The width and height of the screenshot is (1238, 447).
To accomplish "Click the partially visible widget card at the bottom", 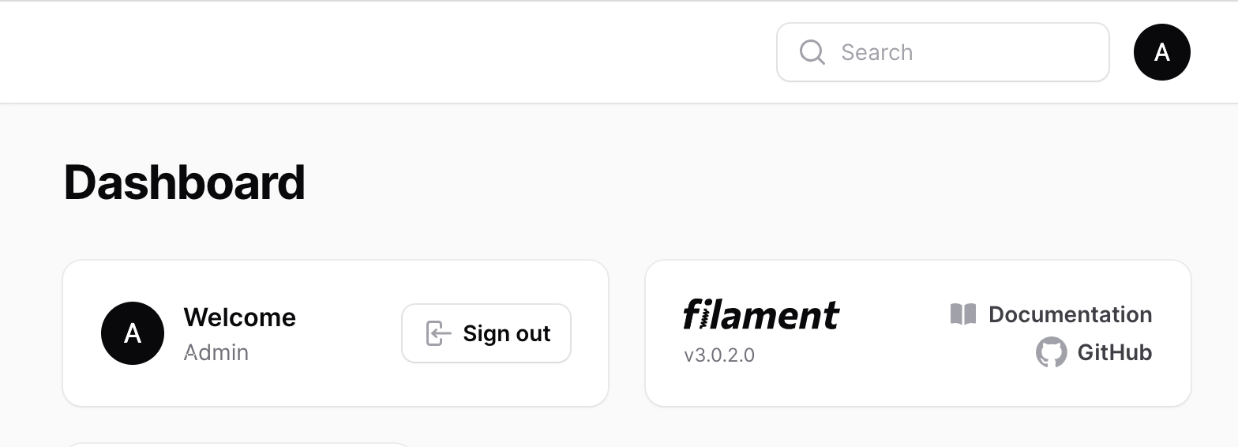I will [x=237, y=445].
